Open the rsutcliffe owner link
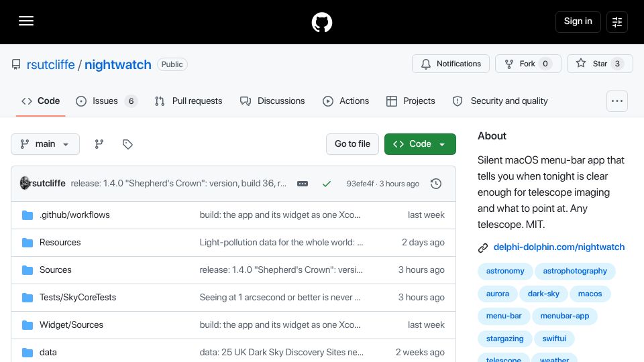The width and height of the screenshot is (644, 362). [x=50, y=64]
